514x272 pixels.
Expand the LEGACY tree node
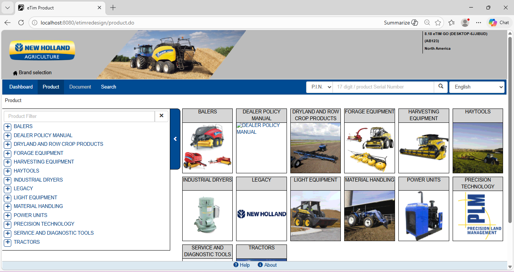[x=8, y=189]
